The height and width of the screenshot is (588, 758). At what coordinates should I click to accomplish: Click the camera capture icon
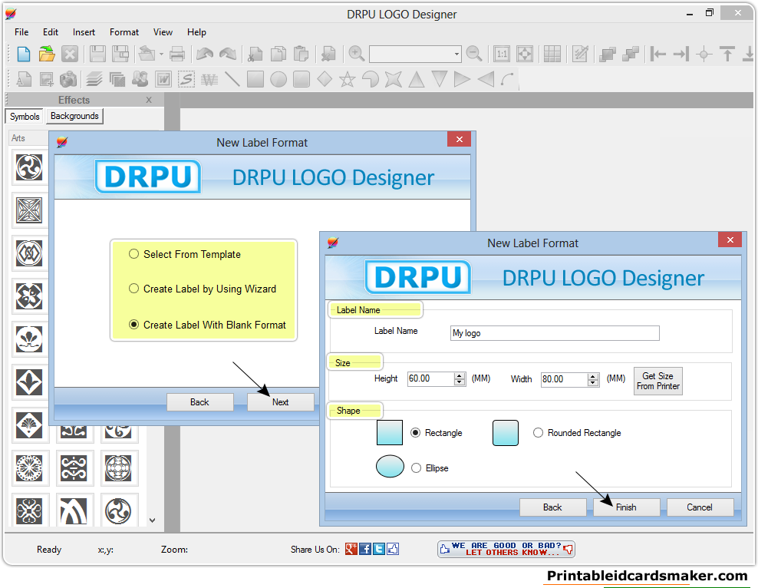pos(68,79)
